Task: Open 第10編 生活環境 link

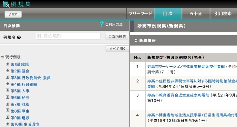Action: click(25, 124)
